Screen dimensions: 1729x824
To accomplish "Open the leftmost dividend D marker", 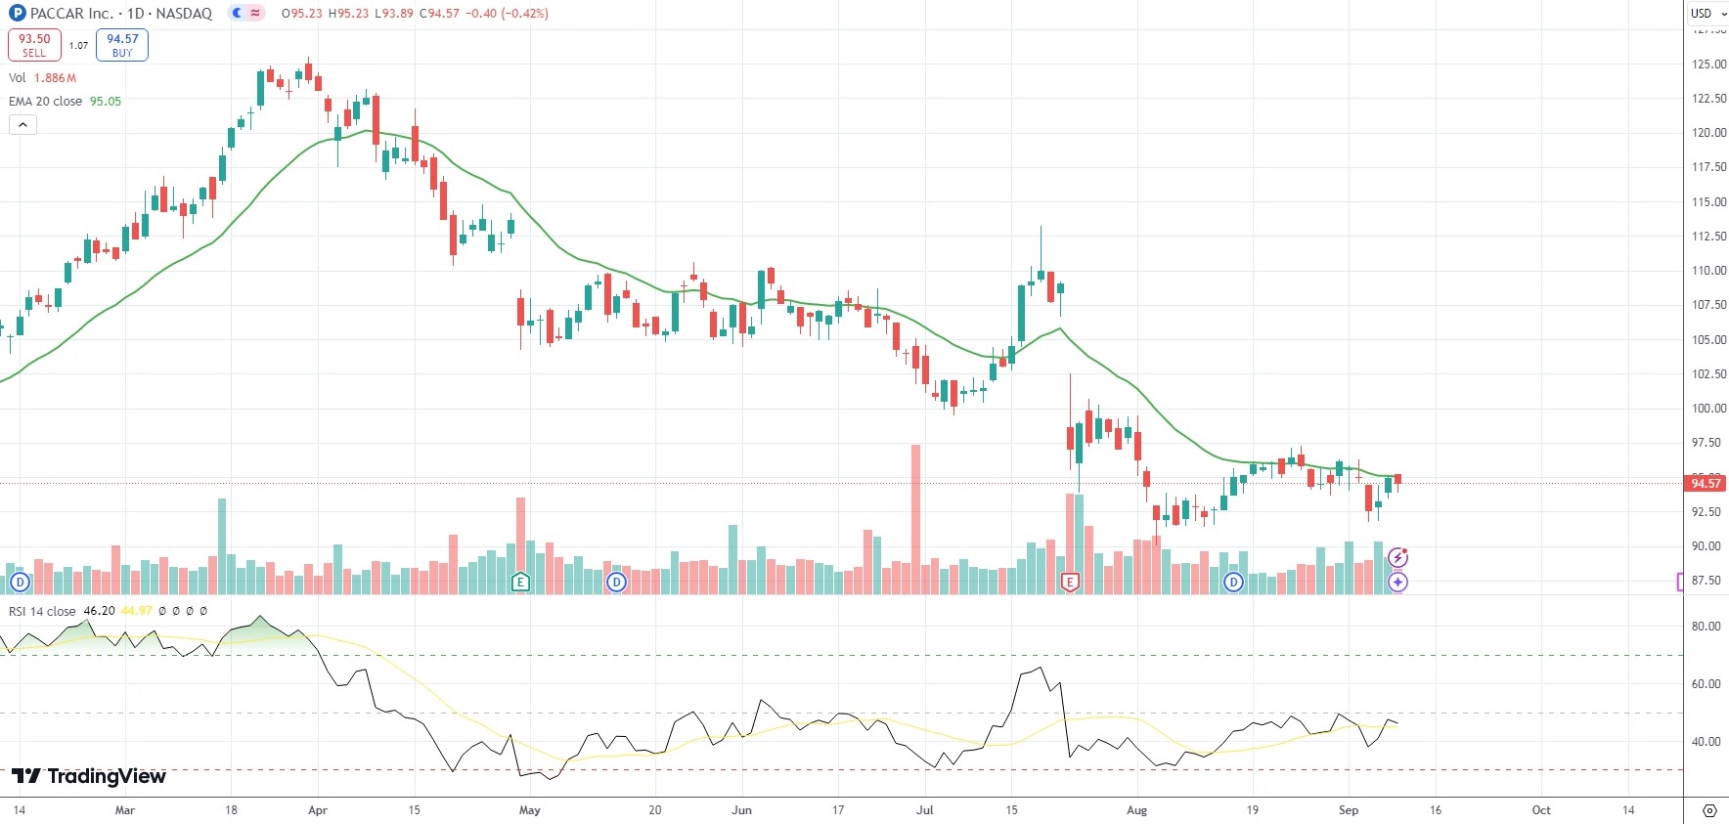I will (20, 583).
